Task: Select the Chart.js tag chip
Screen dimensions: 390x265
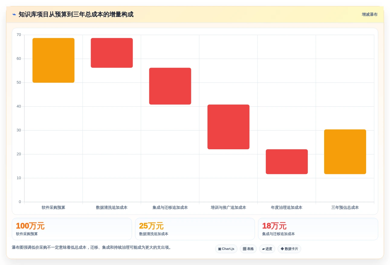Action: coord(226,249)
